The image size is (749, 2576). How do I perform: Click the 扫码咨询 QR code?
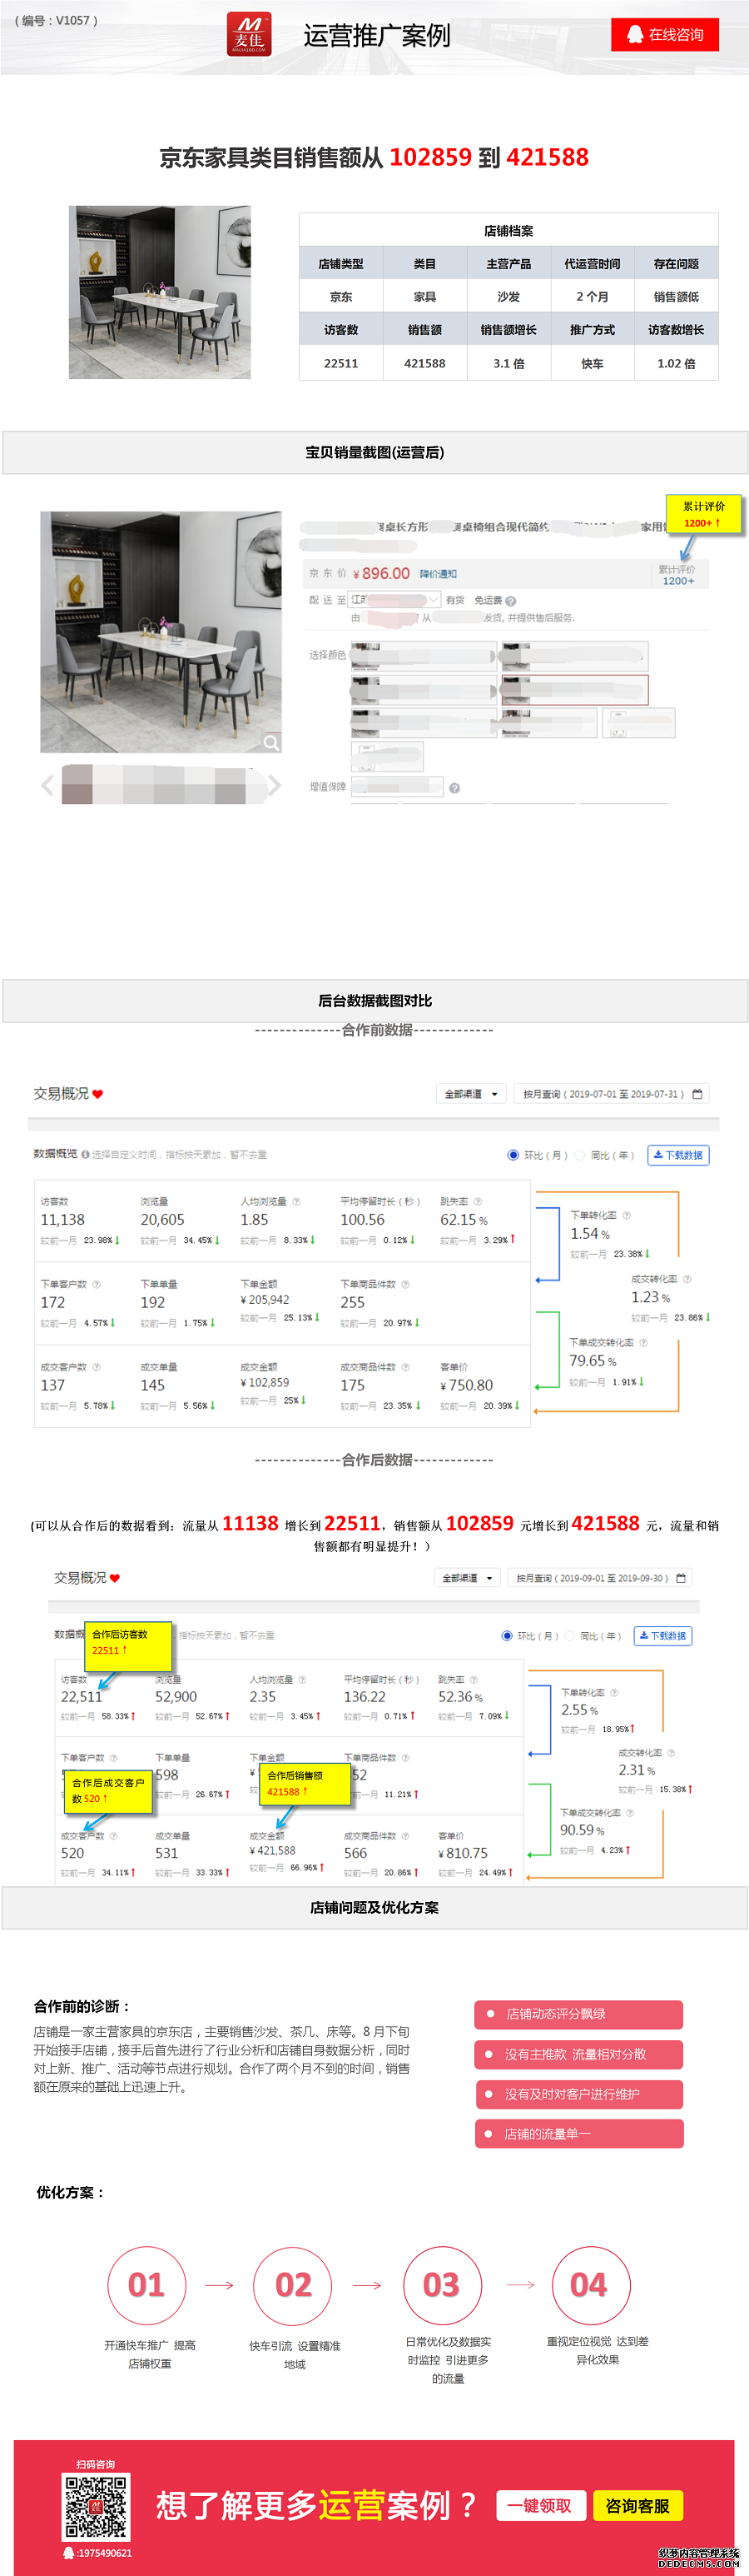click(96, 2507)
